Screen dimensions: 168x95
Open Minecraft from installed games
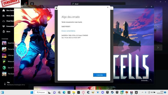[x=8, y=61]
